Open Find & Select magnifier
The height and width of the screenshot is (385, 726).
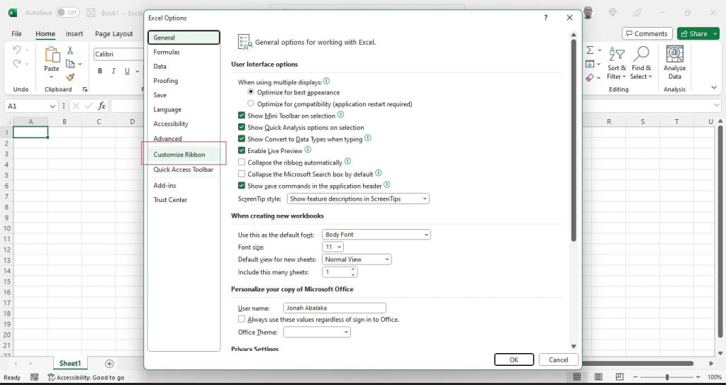[641, 64]
